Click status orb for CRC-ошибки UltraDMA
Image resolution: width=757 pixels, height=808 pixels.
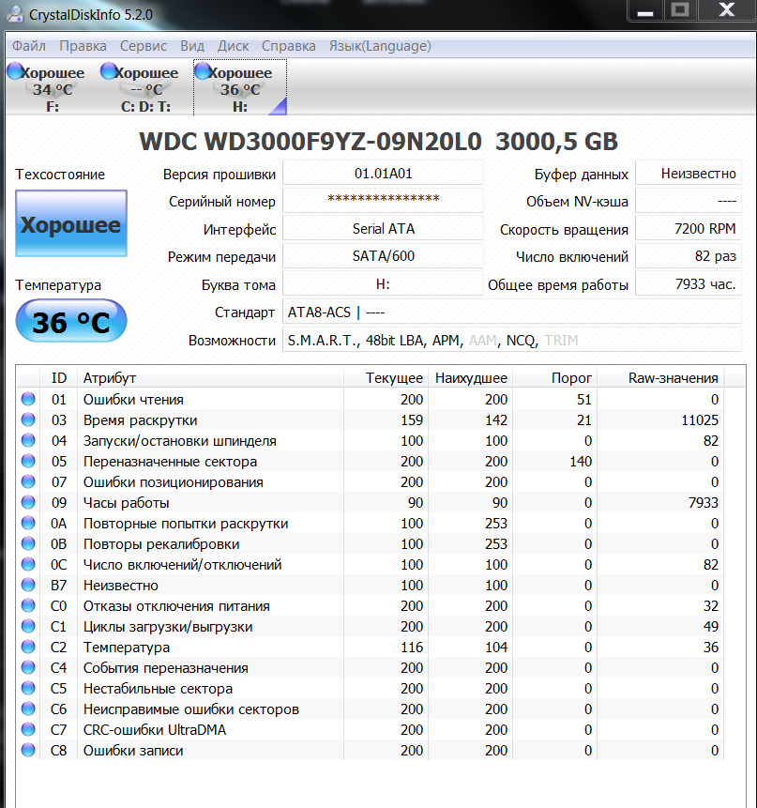(28, 729)
